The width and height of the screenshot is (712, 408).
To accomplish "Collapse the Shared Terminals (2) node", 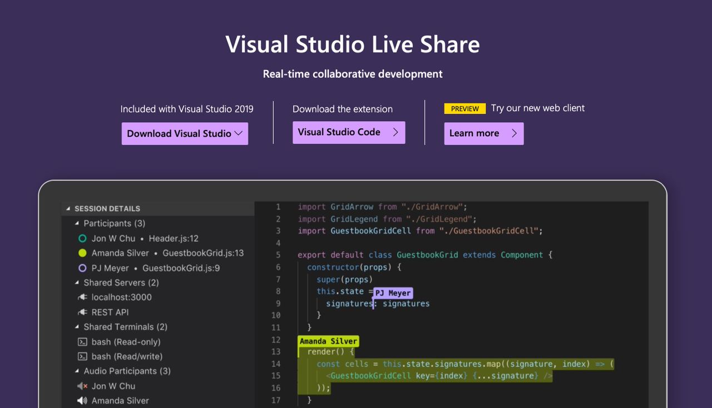I will pos(77,327).
